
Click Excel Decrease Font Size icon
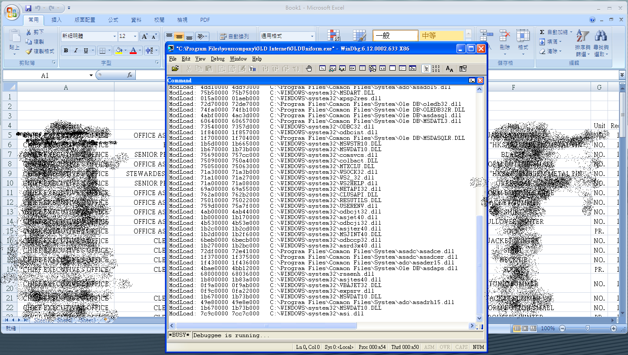tap(154, 37)
